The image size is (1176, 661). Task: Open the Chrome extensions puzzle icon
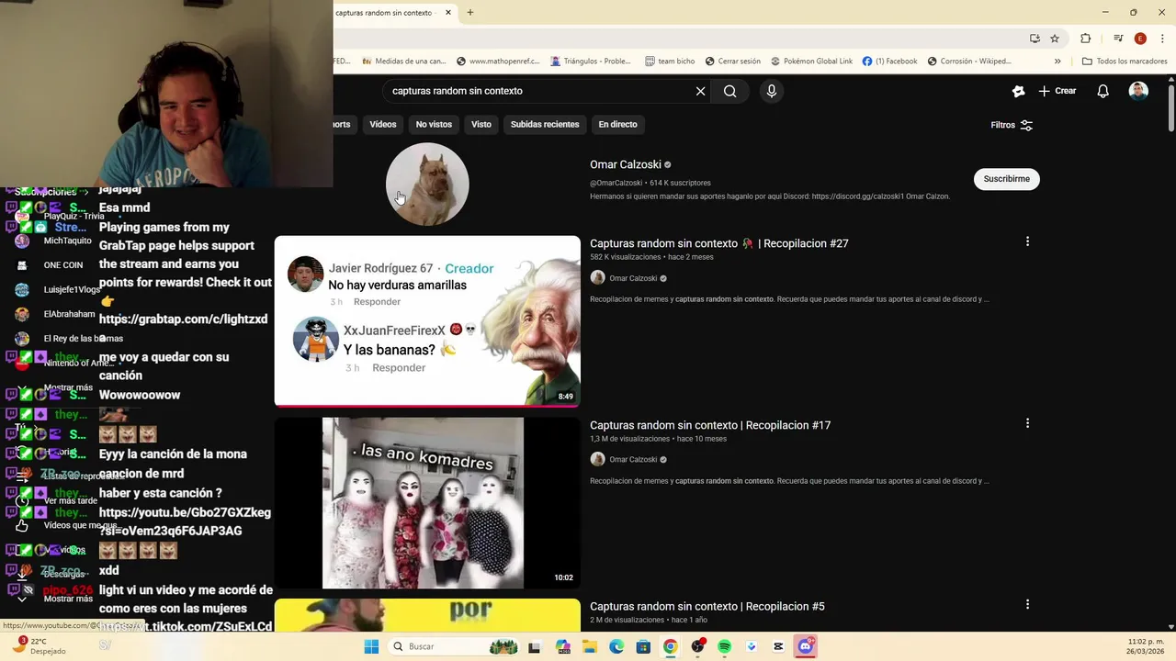[1085, 39]
